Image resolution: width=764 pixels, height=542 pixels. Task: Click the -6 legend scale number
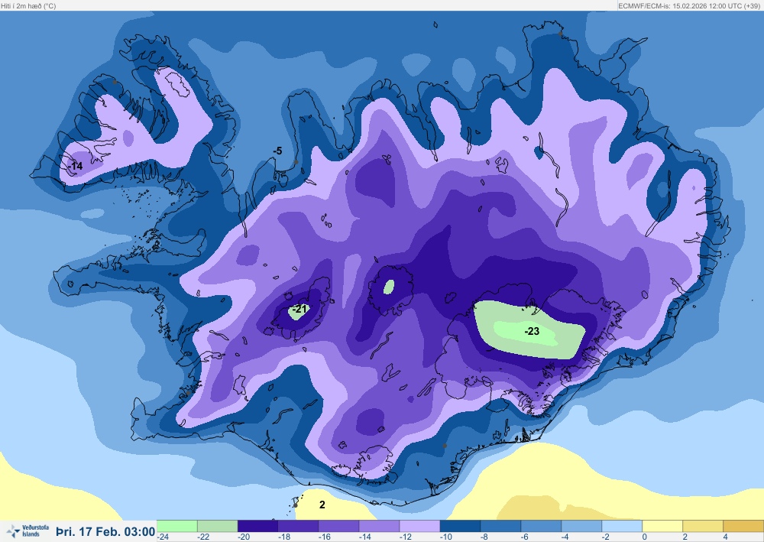click(x=526, y=537)
